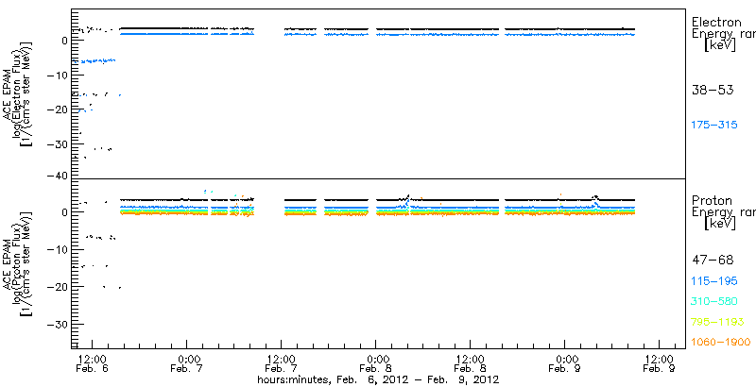Click the hours:minutes date range axis title

(378, 379)
